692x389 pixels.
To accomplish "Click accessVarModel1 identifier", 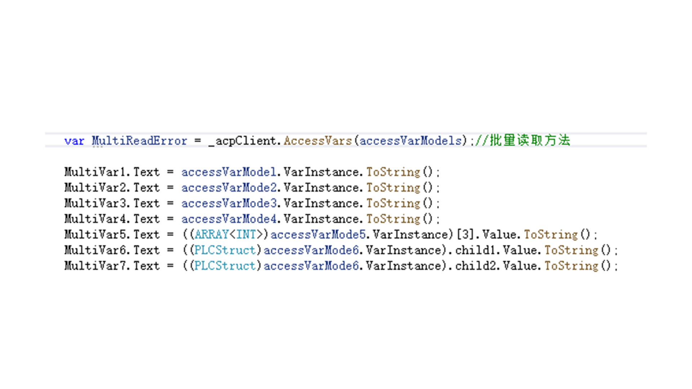I will [x=229, y=172].
